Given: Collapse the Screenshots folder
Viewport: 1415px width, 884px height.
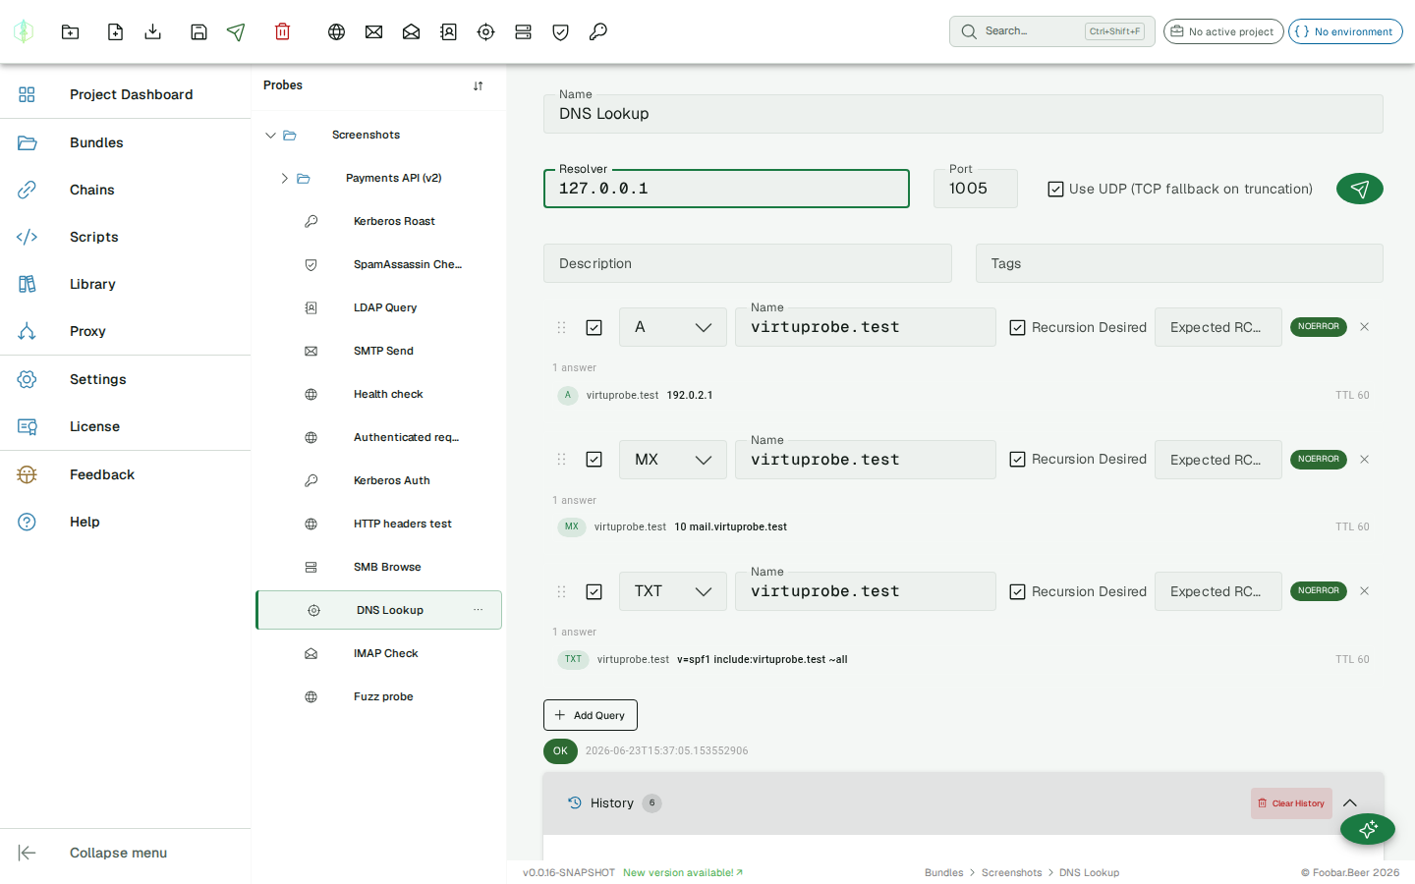Looking at the screenshot, I should [270, 136].
